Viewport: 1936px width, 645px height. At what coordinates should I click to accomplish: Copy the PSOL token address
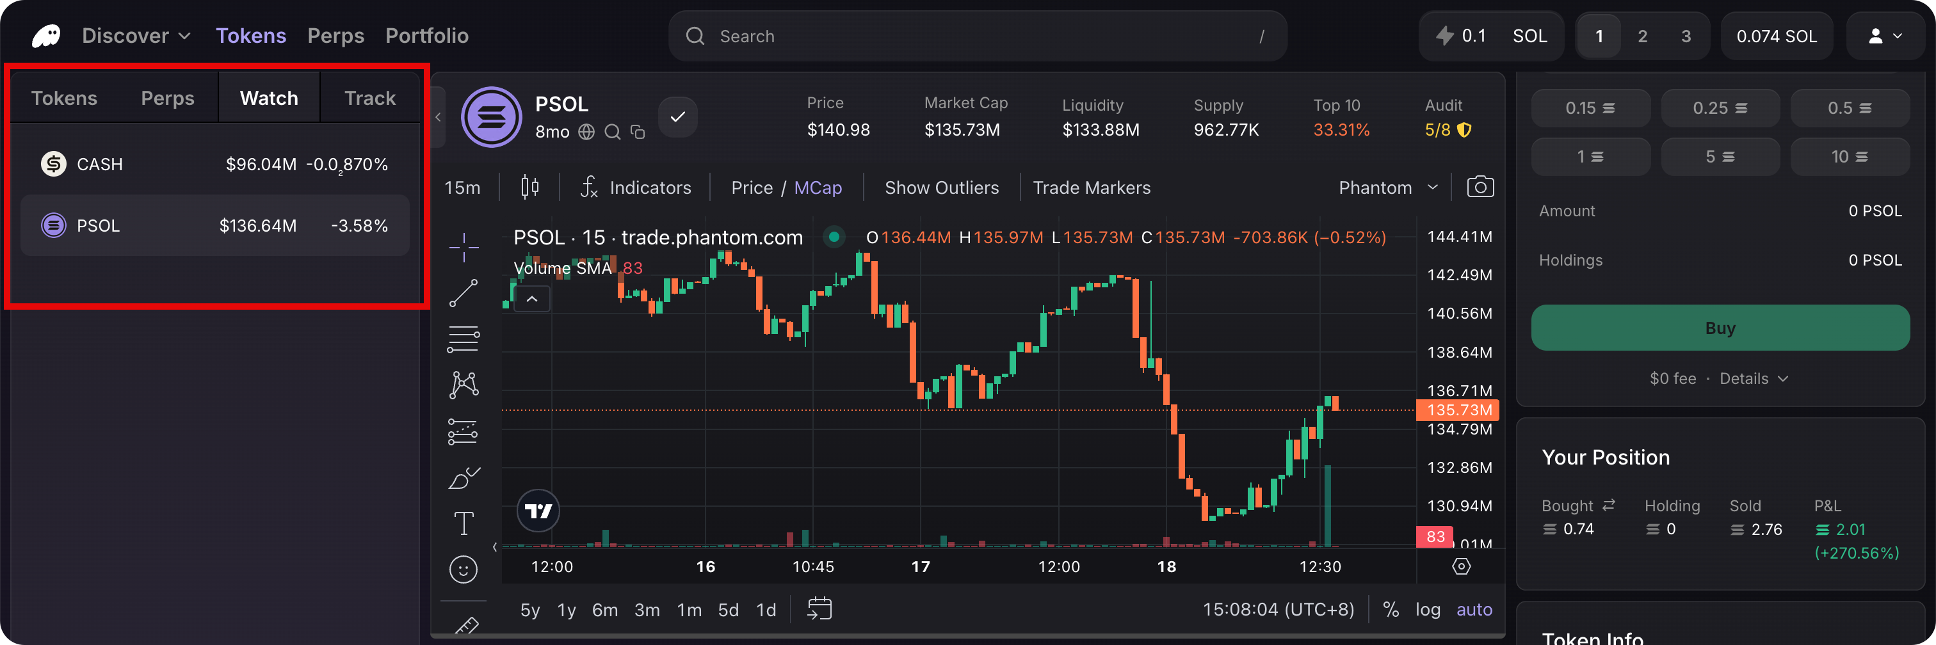(637, 131)
